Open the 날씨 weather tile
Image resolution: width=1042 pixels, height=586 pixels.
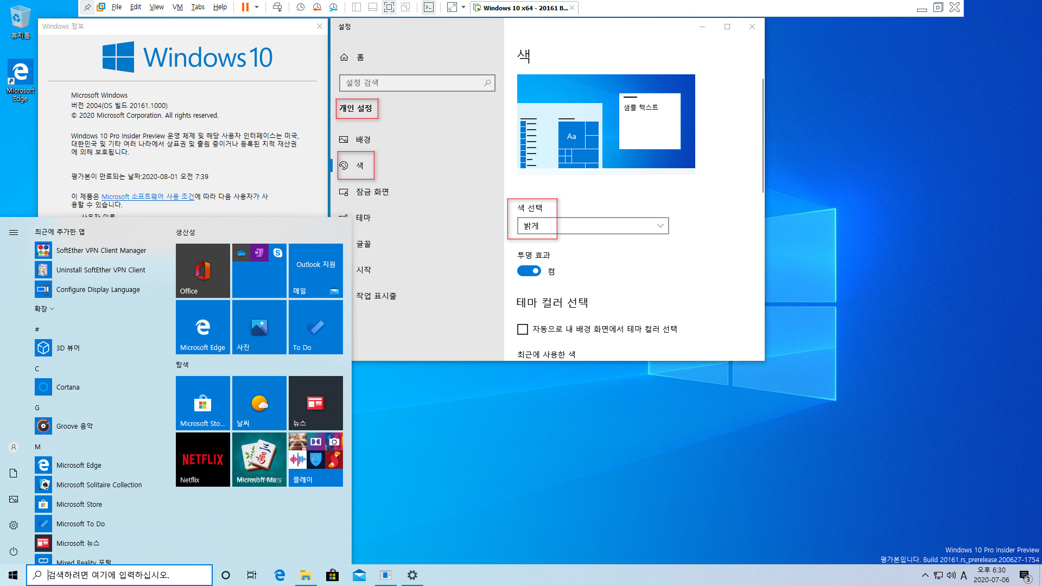pos(259,403)
